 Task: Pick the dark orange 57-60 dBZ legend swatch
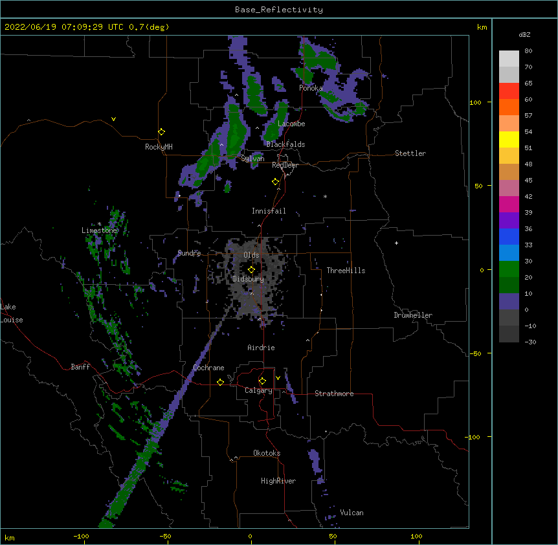coord(509,107)
